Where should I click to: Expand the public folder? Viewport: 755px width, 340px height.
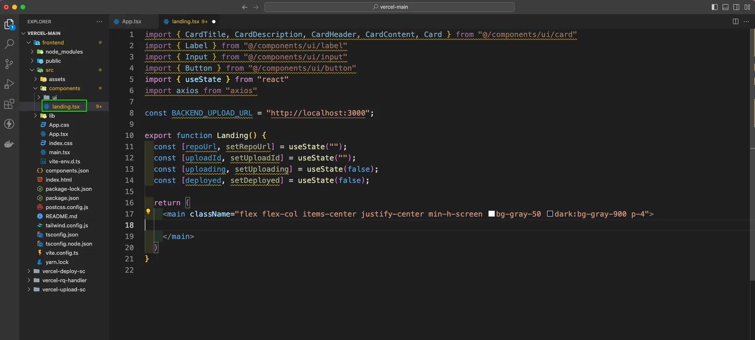[x=32, y=61]
